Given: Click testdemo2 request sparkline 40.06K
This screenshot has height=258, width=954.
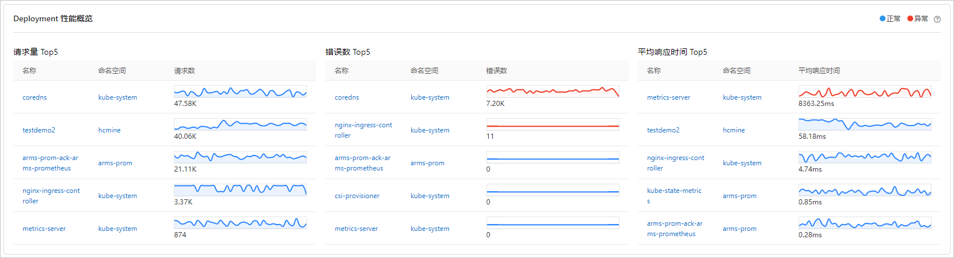Looking at the screenshot, I should coord(240,124).
